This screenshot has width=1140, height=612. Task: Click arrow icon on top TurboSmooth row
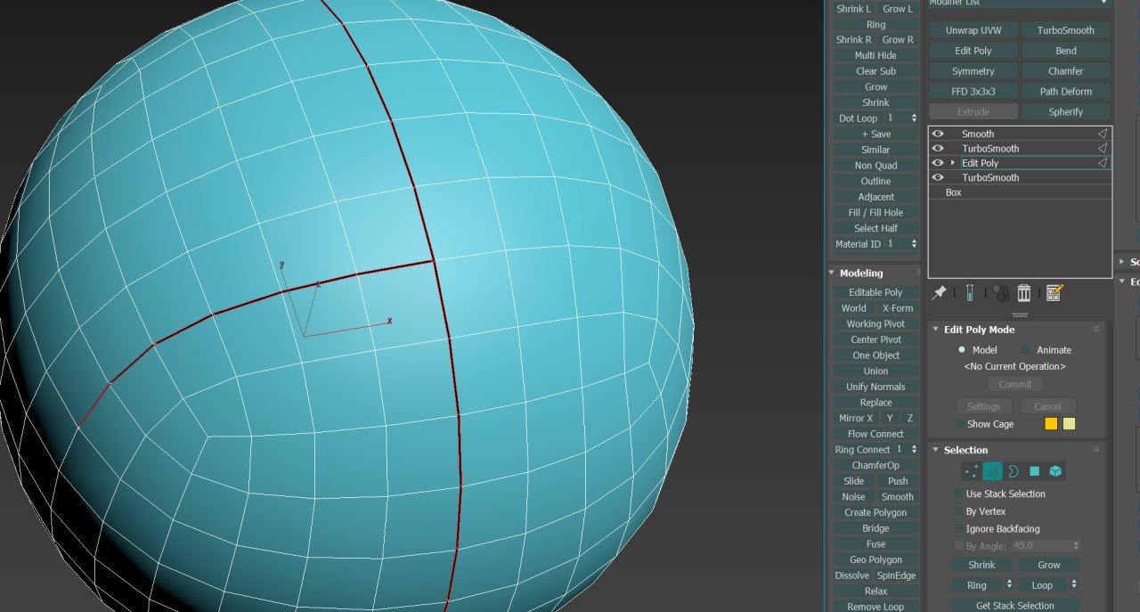[1102, 148]
